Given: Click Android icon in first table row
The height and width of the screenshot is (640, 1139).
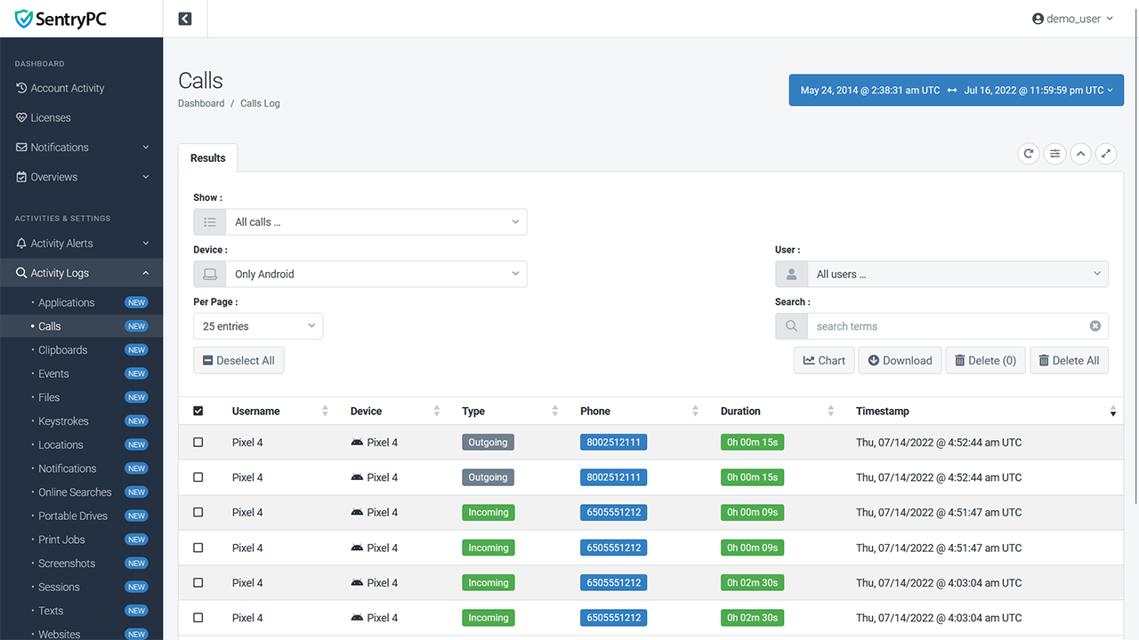Looking at the screenshot, I should click(357, 442).
